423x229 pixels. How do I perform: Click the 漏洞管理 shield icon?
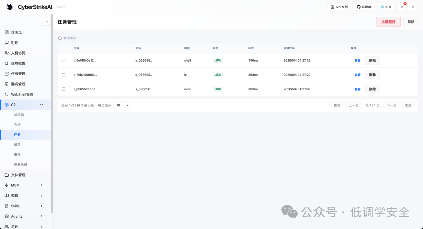[x=7, y=84]
